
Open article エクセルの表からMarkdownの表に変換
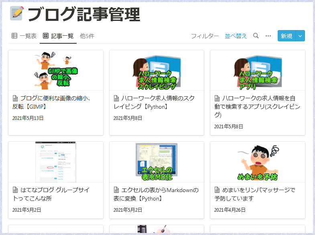click(x=156, y=194)
